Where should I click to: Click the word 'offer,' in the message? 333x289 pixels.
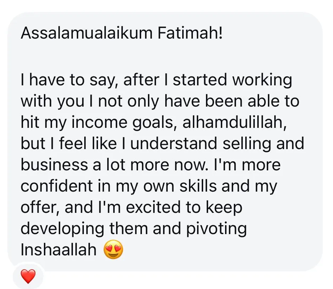click(40, 207)
